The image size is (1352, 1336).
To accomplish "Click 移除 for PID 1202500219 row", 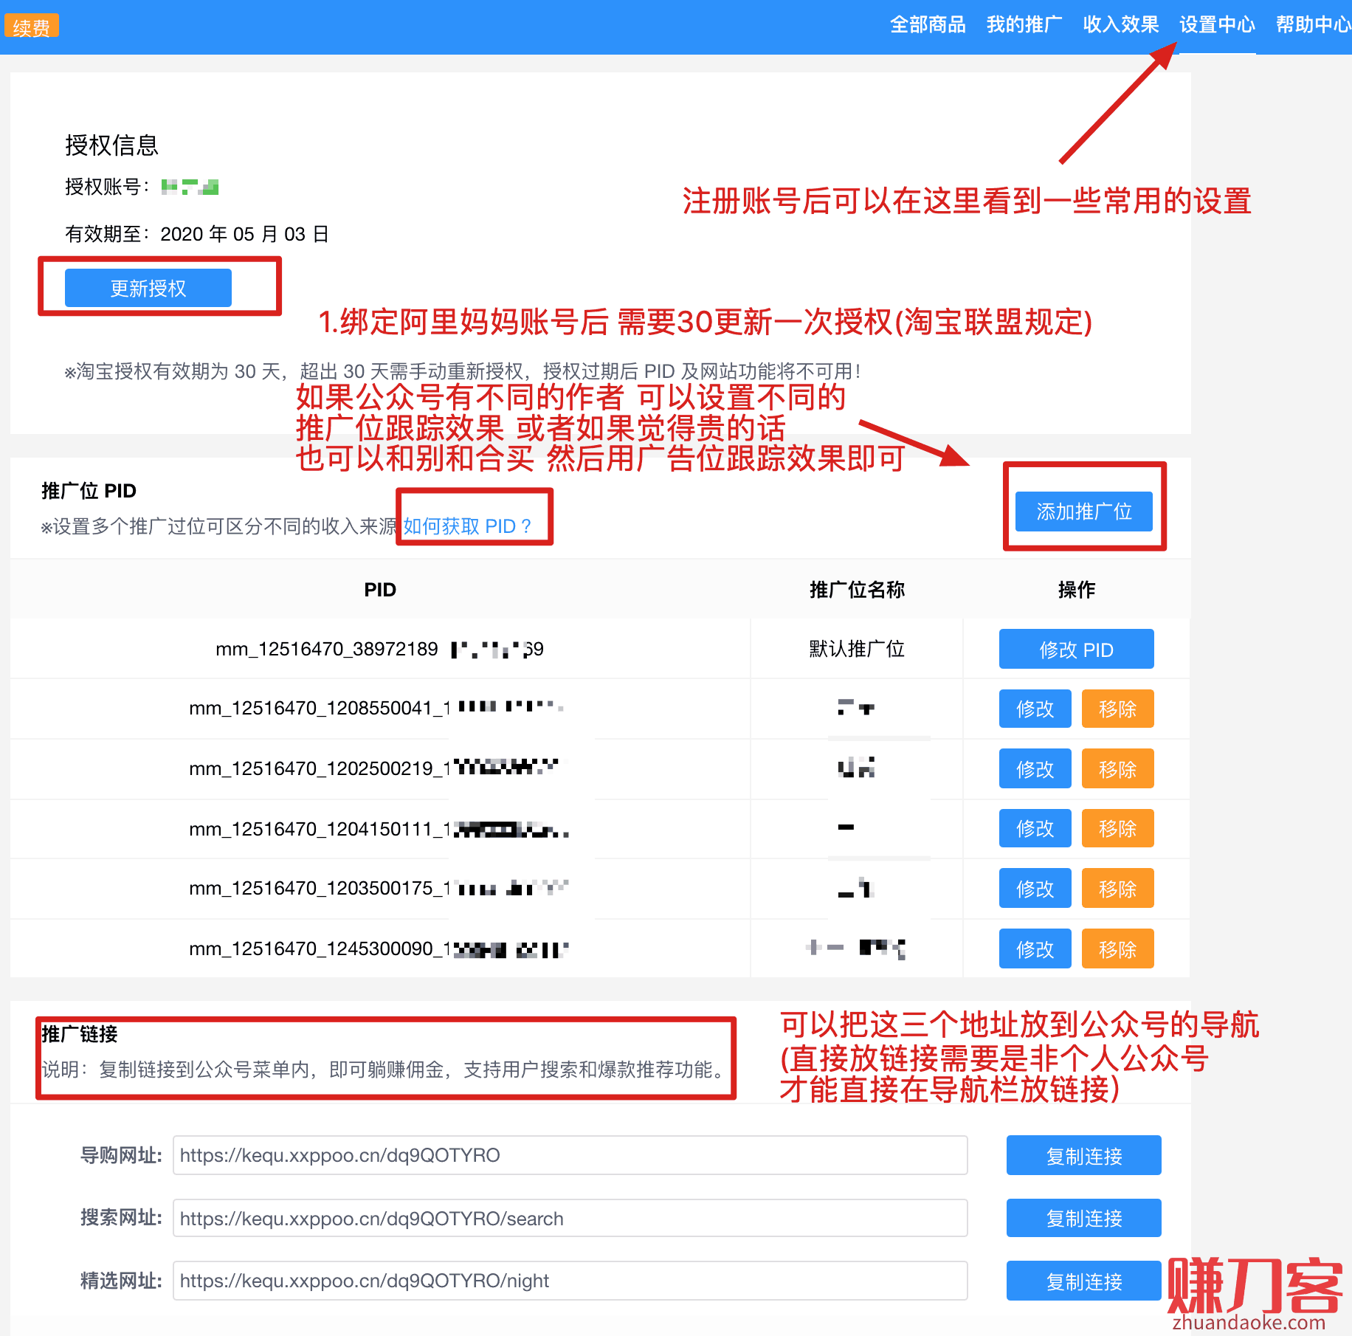I will pyautogui.click(x=1117, y=770).
